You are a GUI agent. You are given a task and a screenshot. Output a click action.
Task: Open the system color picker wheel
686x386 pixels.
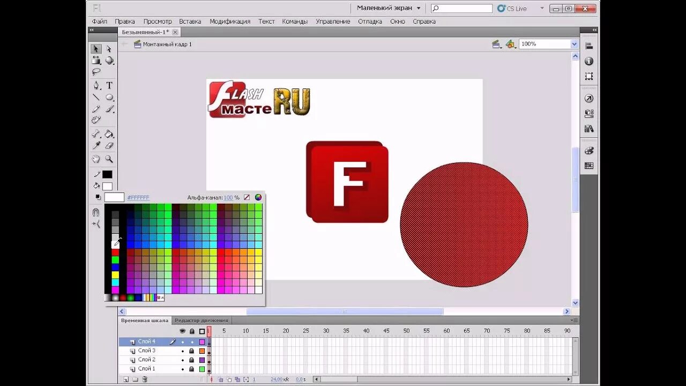(x=258, y=197)
